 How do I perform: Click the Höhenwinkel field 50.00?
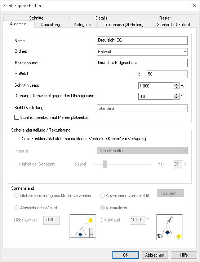pos(52,220)
